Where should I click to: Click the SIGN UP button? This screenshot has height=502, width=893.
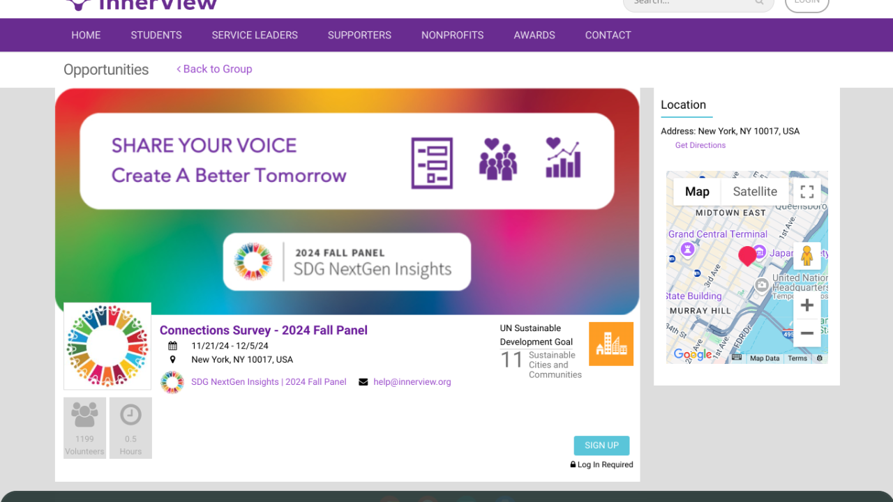pyautogui.click(x=601, y=446)
